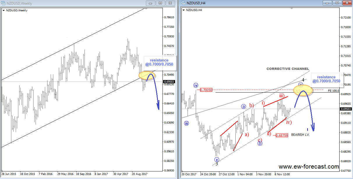
Task: Maximize the NZDUSD,H4 chart window
Action: (x=337, y=3)
